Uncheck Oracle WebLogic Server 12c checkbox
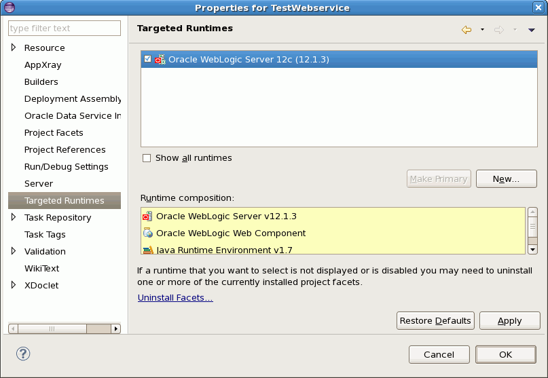Viewport: 548px width, 378px height. point(147,58)
